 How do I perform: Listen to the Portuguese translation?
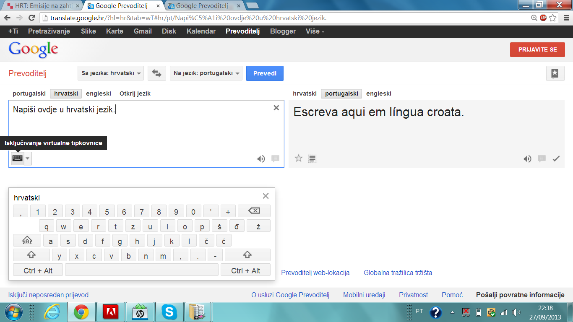[x=527, y=158]
